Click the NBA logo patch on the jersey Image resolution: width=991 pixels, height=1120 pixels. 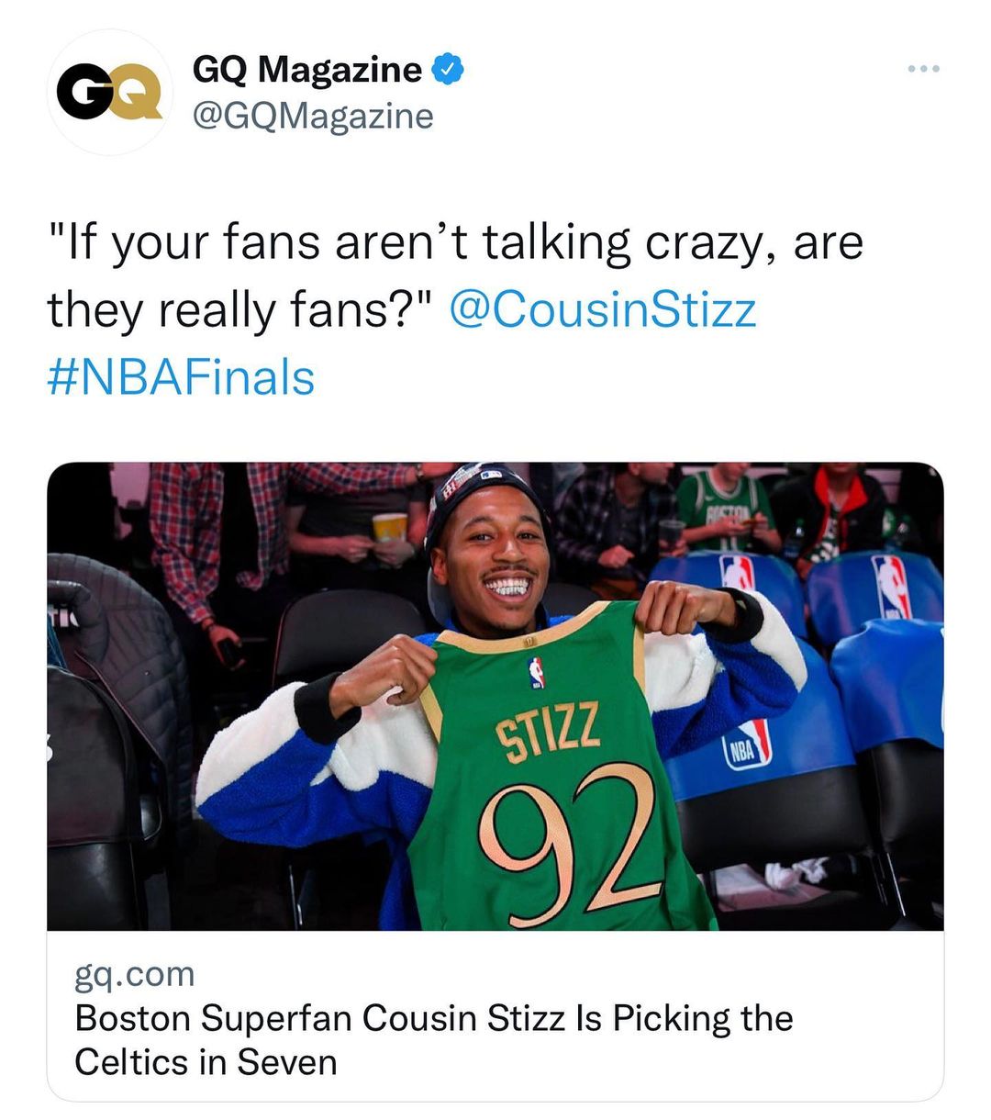(537, 673)
